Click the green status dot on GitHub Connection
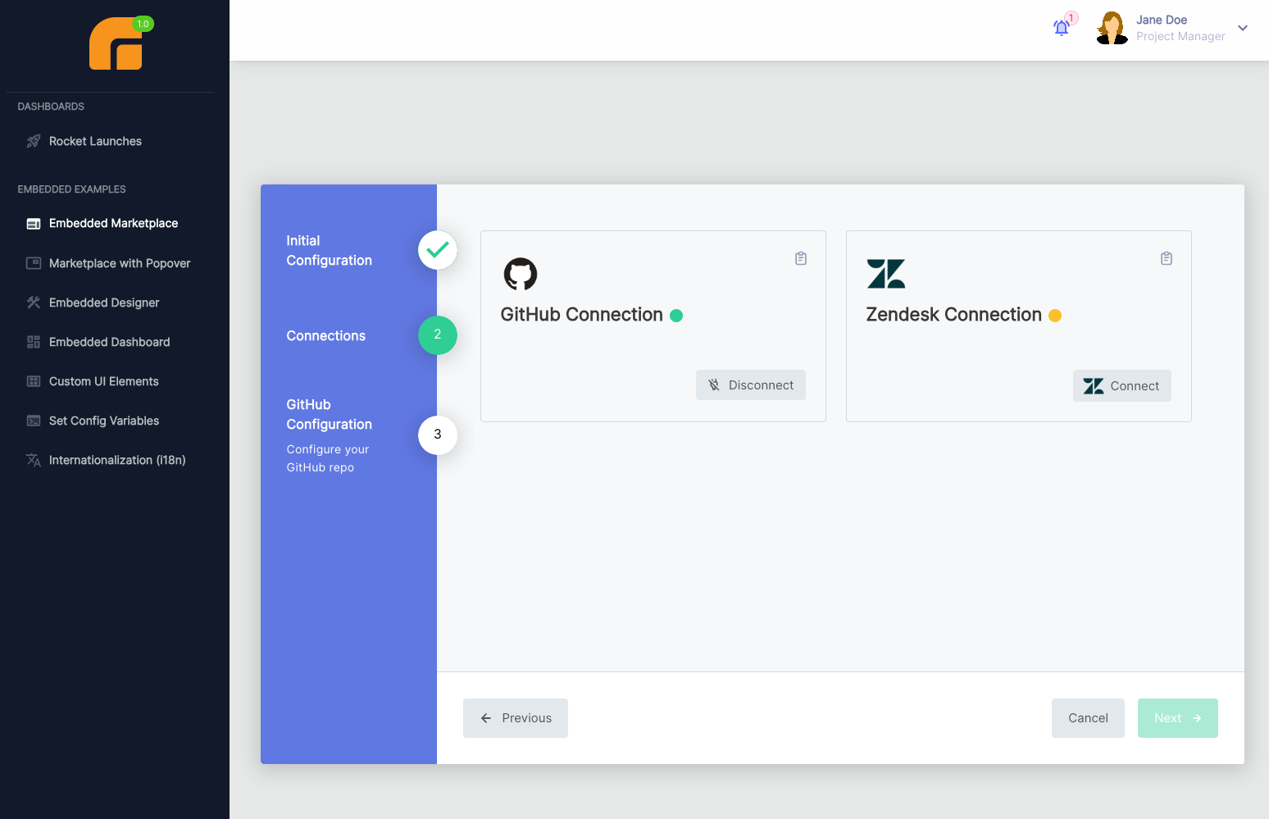Viewport: 1269px width, 819px height. pos(676,315)
